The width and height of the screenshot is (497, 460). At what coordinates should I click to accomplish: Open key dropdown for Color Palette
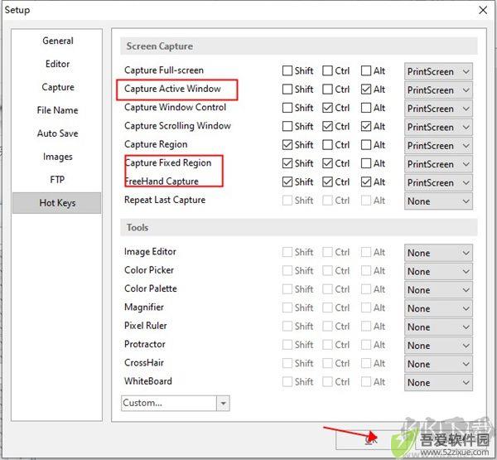click(438, 290)
